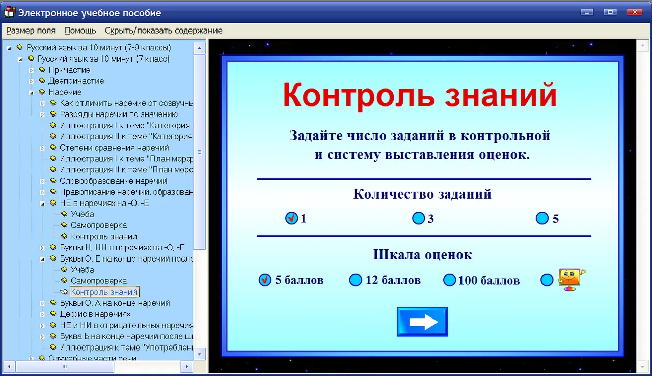Viewport: 652px width, 376px height.
Task: Click the НЕ и НИ в отрицательных book icon
Action: pos(53,325)
